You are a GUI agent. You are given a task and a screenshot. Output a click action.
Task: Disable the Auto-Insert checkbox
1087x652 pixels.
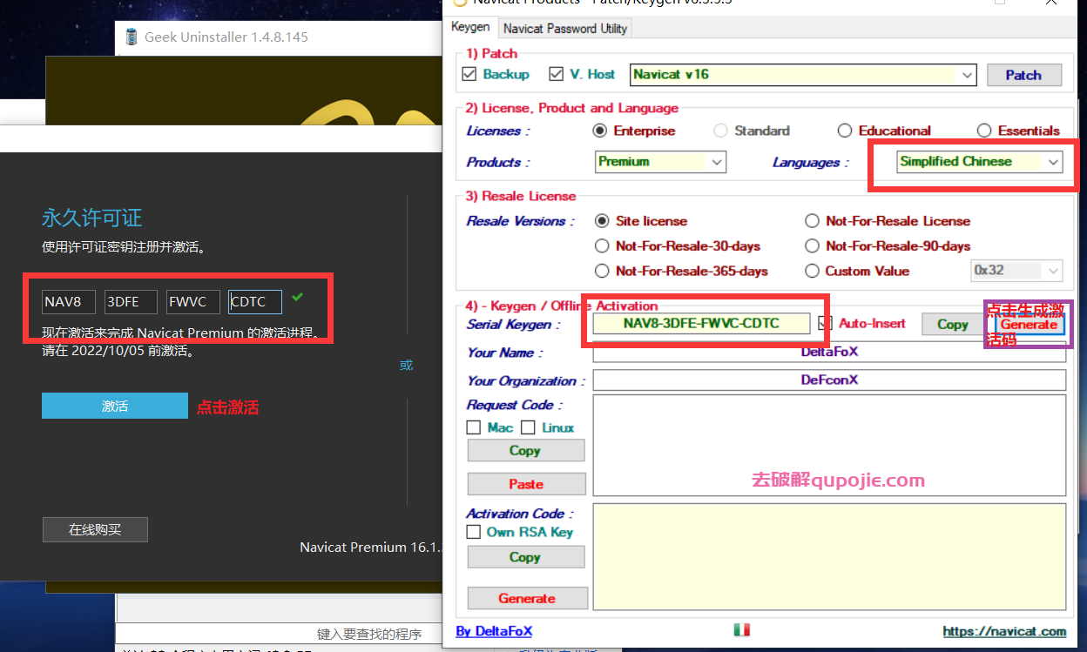point(825,324)
